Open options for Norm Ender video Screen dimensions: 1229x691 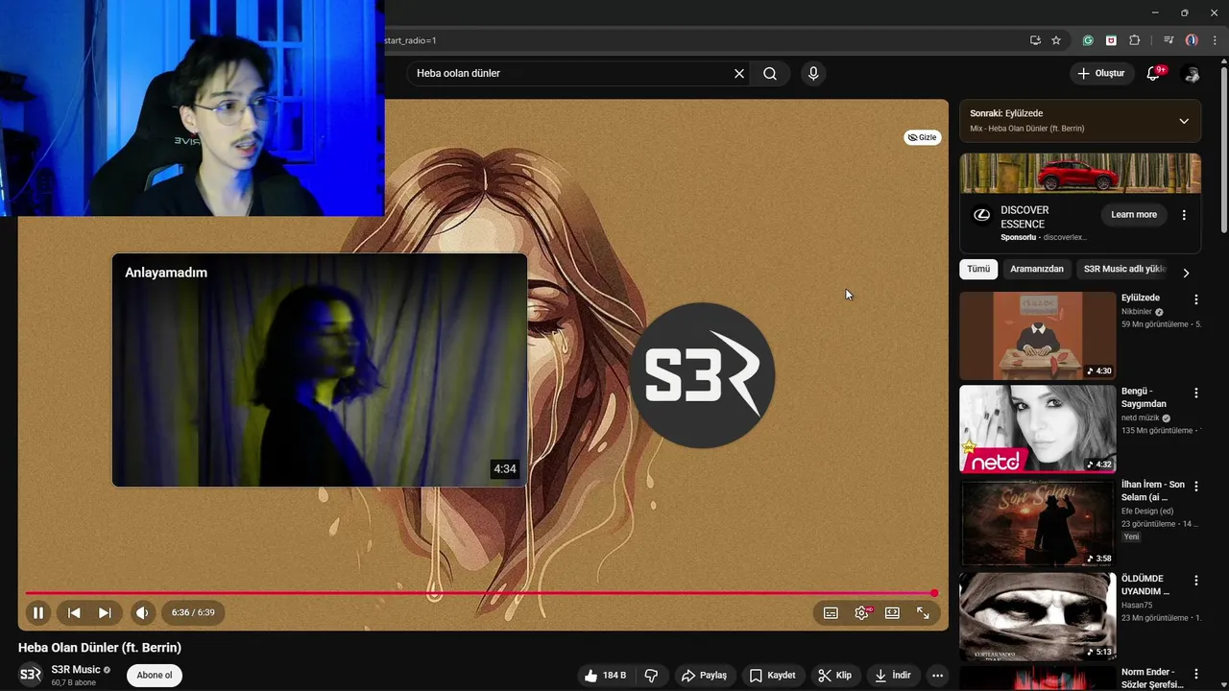pos(1196,674)
